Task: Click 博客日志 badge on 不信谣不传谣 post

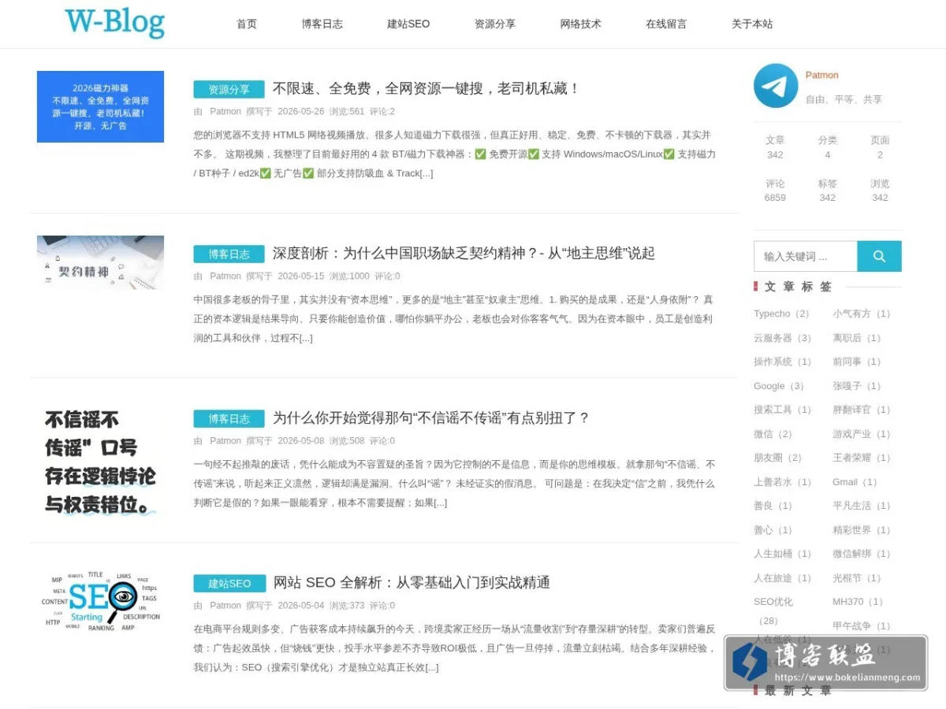Action: pyautogui.click(x=229, y=418)
